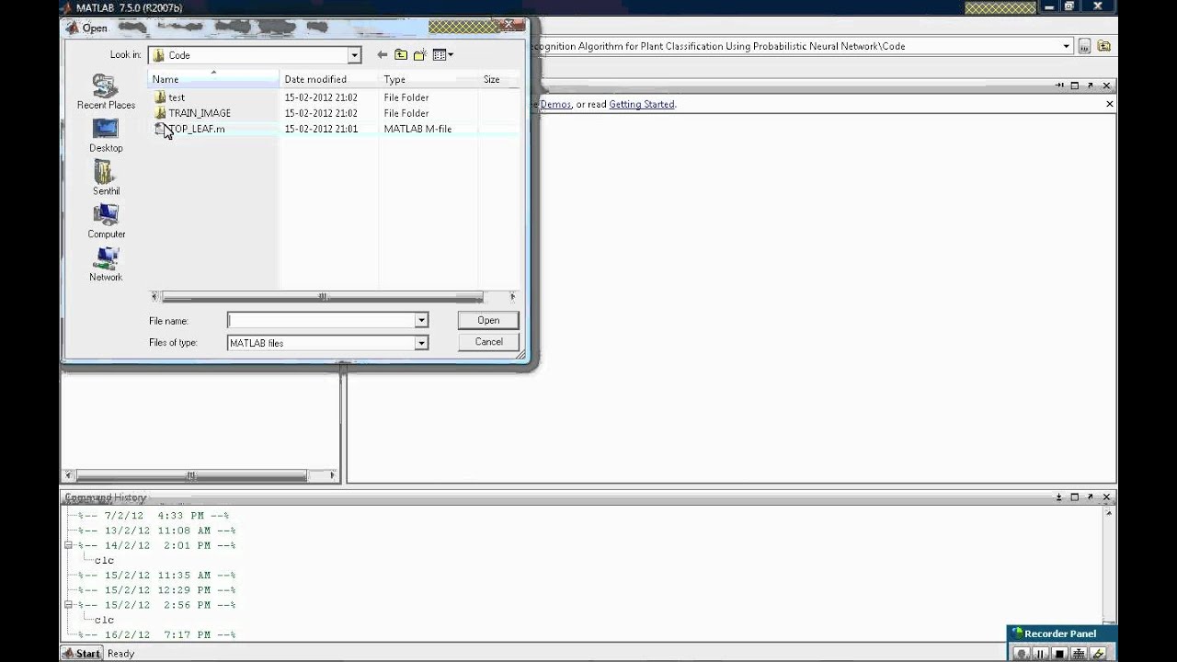Cancel the Open file dialog
The width and height of the screenshot is (1177, 662).
(x=488, y=341)
